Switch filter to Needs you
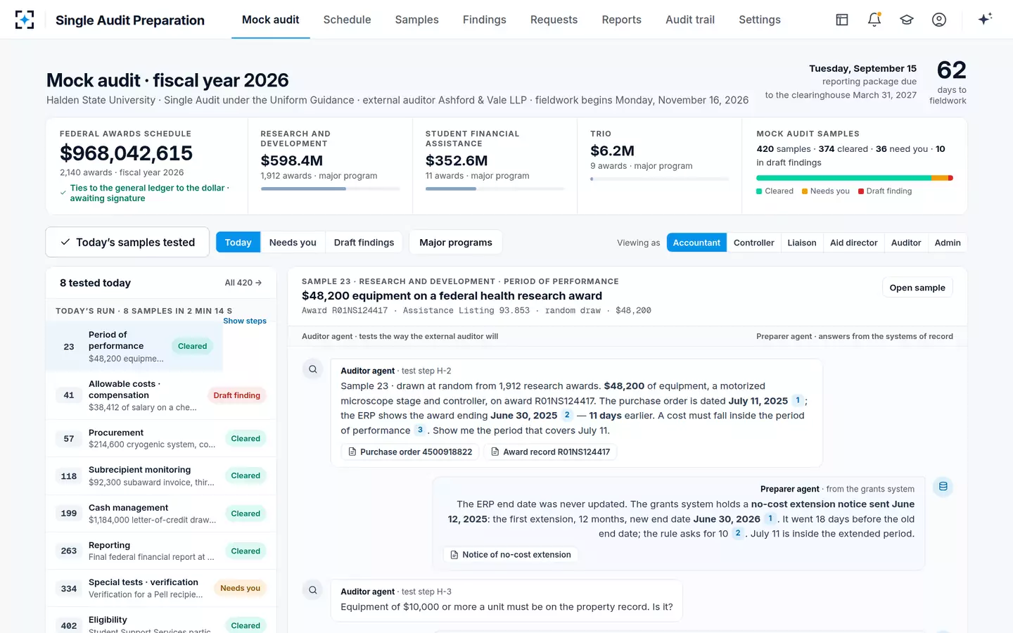Screen dimensions: 1013x633 point(293,243)
